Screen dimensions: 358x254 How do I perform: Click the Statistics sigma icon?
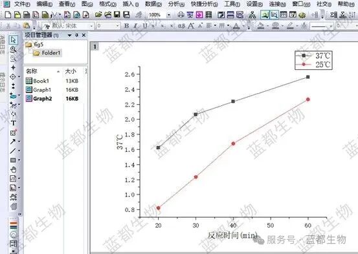click(333, 15)
